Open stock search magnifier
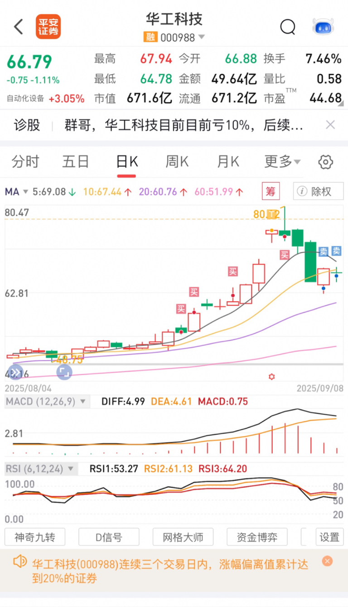Screen dimensions: 348x607 [288, 27]
